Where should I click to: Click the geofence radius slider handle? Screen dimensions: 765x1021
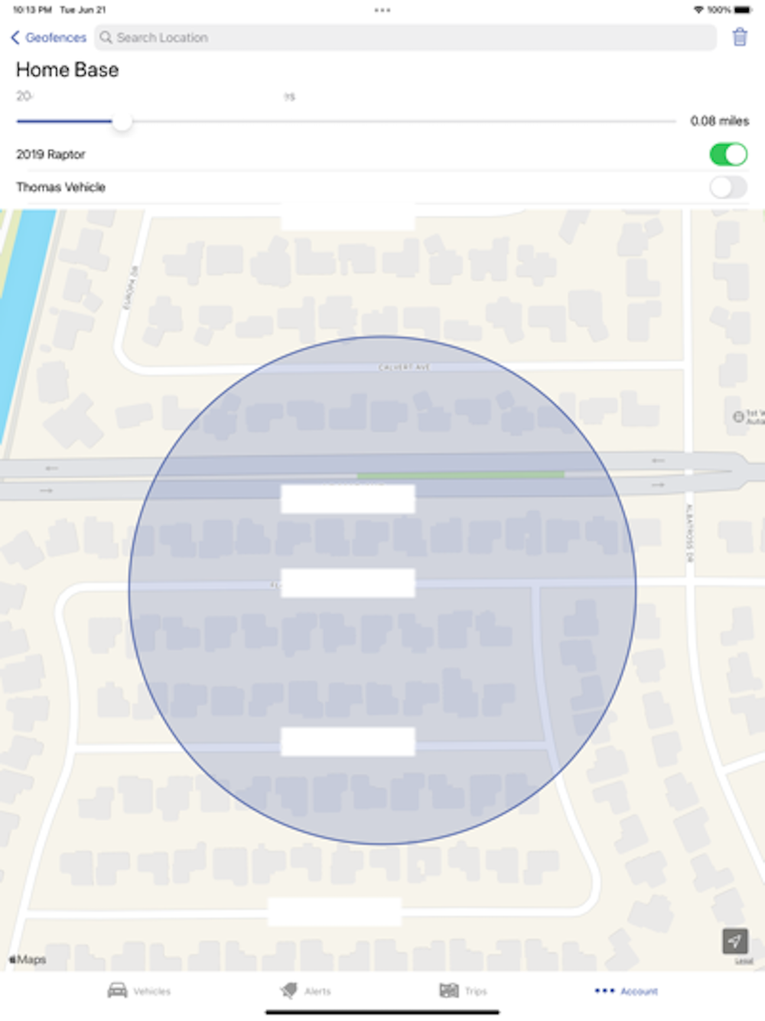[122, 122]
